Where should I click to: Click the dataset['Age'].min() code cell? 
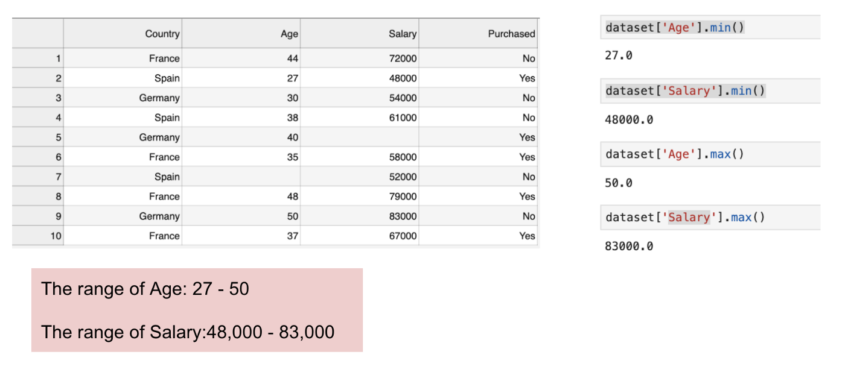[x=674, y=28]
